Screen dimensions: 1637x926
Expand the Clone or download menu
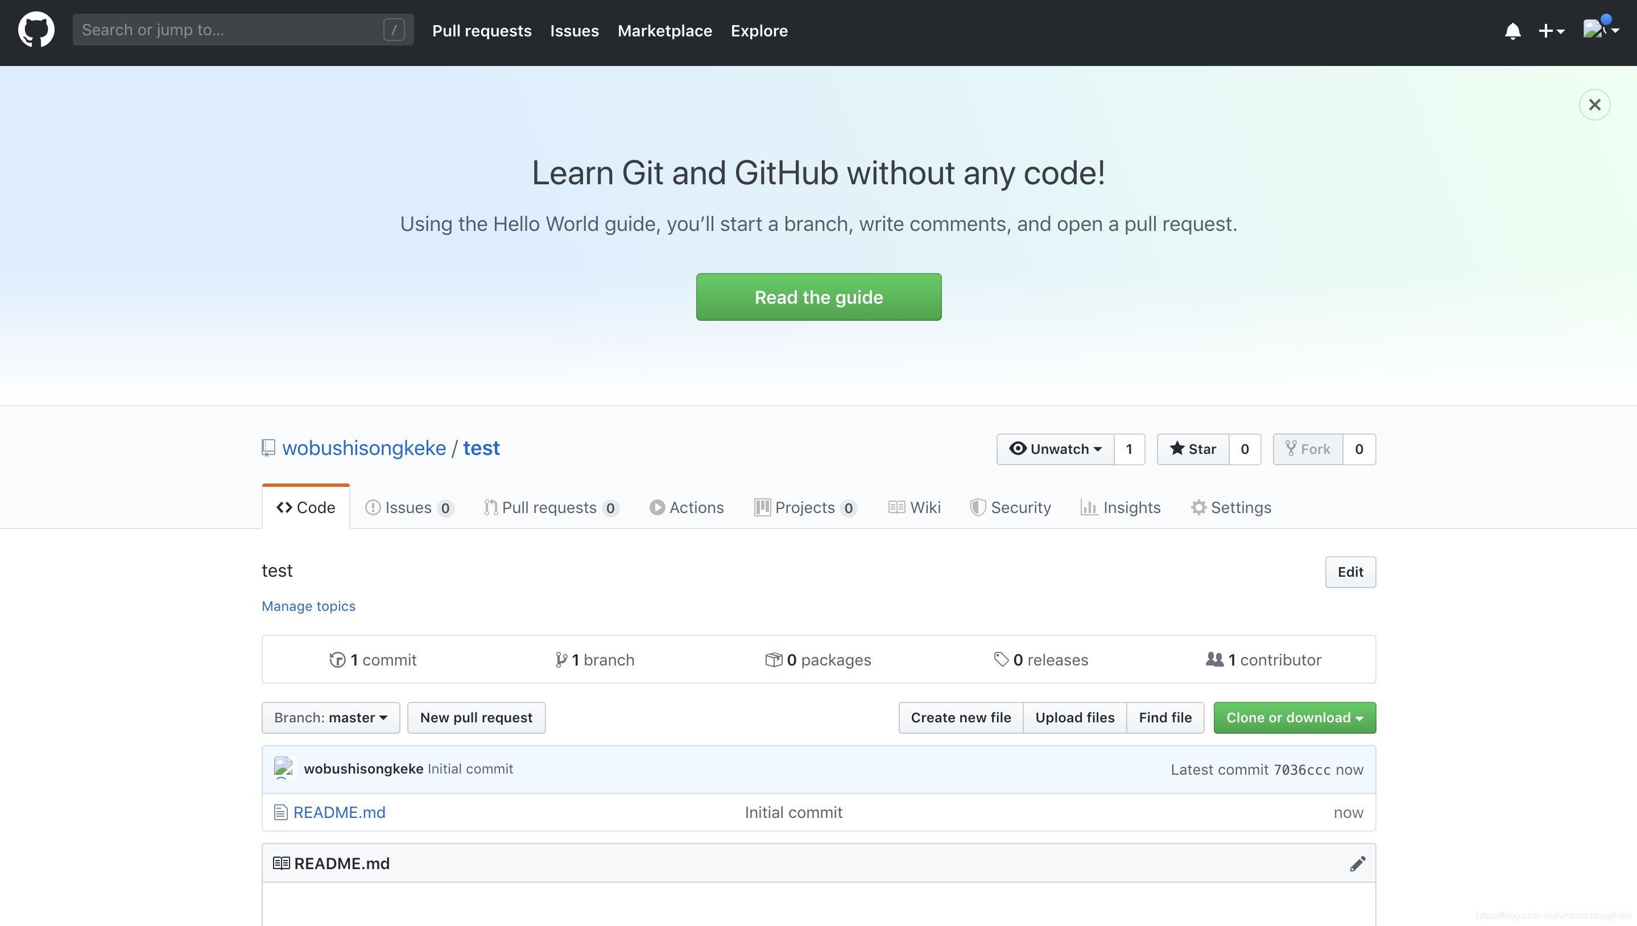tap(1294, 717)
